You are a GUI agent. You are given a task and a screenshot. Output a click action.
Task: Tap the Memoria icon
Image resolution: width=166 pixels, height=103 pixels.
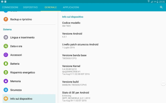(6, 81)
